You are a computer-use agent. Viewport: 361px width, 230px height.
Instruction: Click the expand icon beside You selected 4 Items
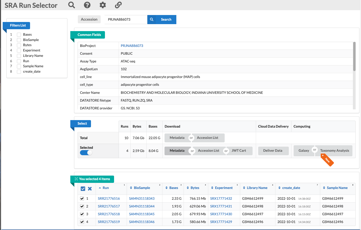pyautogui.click(x=76, y=179)
